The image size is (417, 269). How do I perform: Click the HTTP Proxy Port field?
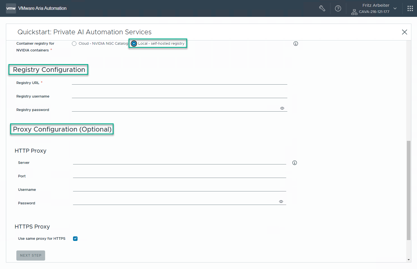(x=179, y=175)
